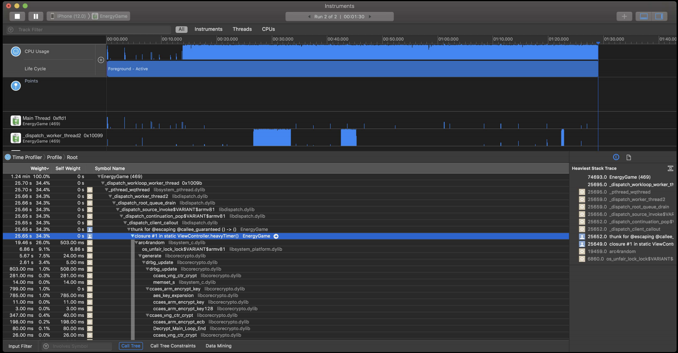678x353 pixels.
Task: Collapse the ccaes_arm_encrypt_key parent row
Action: [147, 289]
